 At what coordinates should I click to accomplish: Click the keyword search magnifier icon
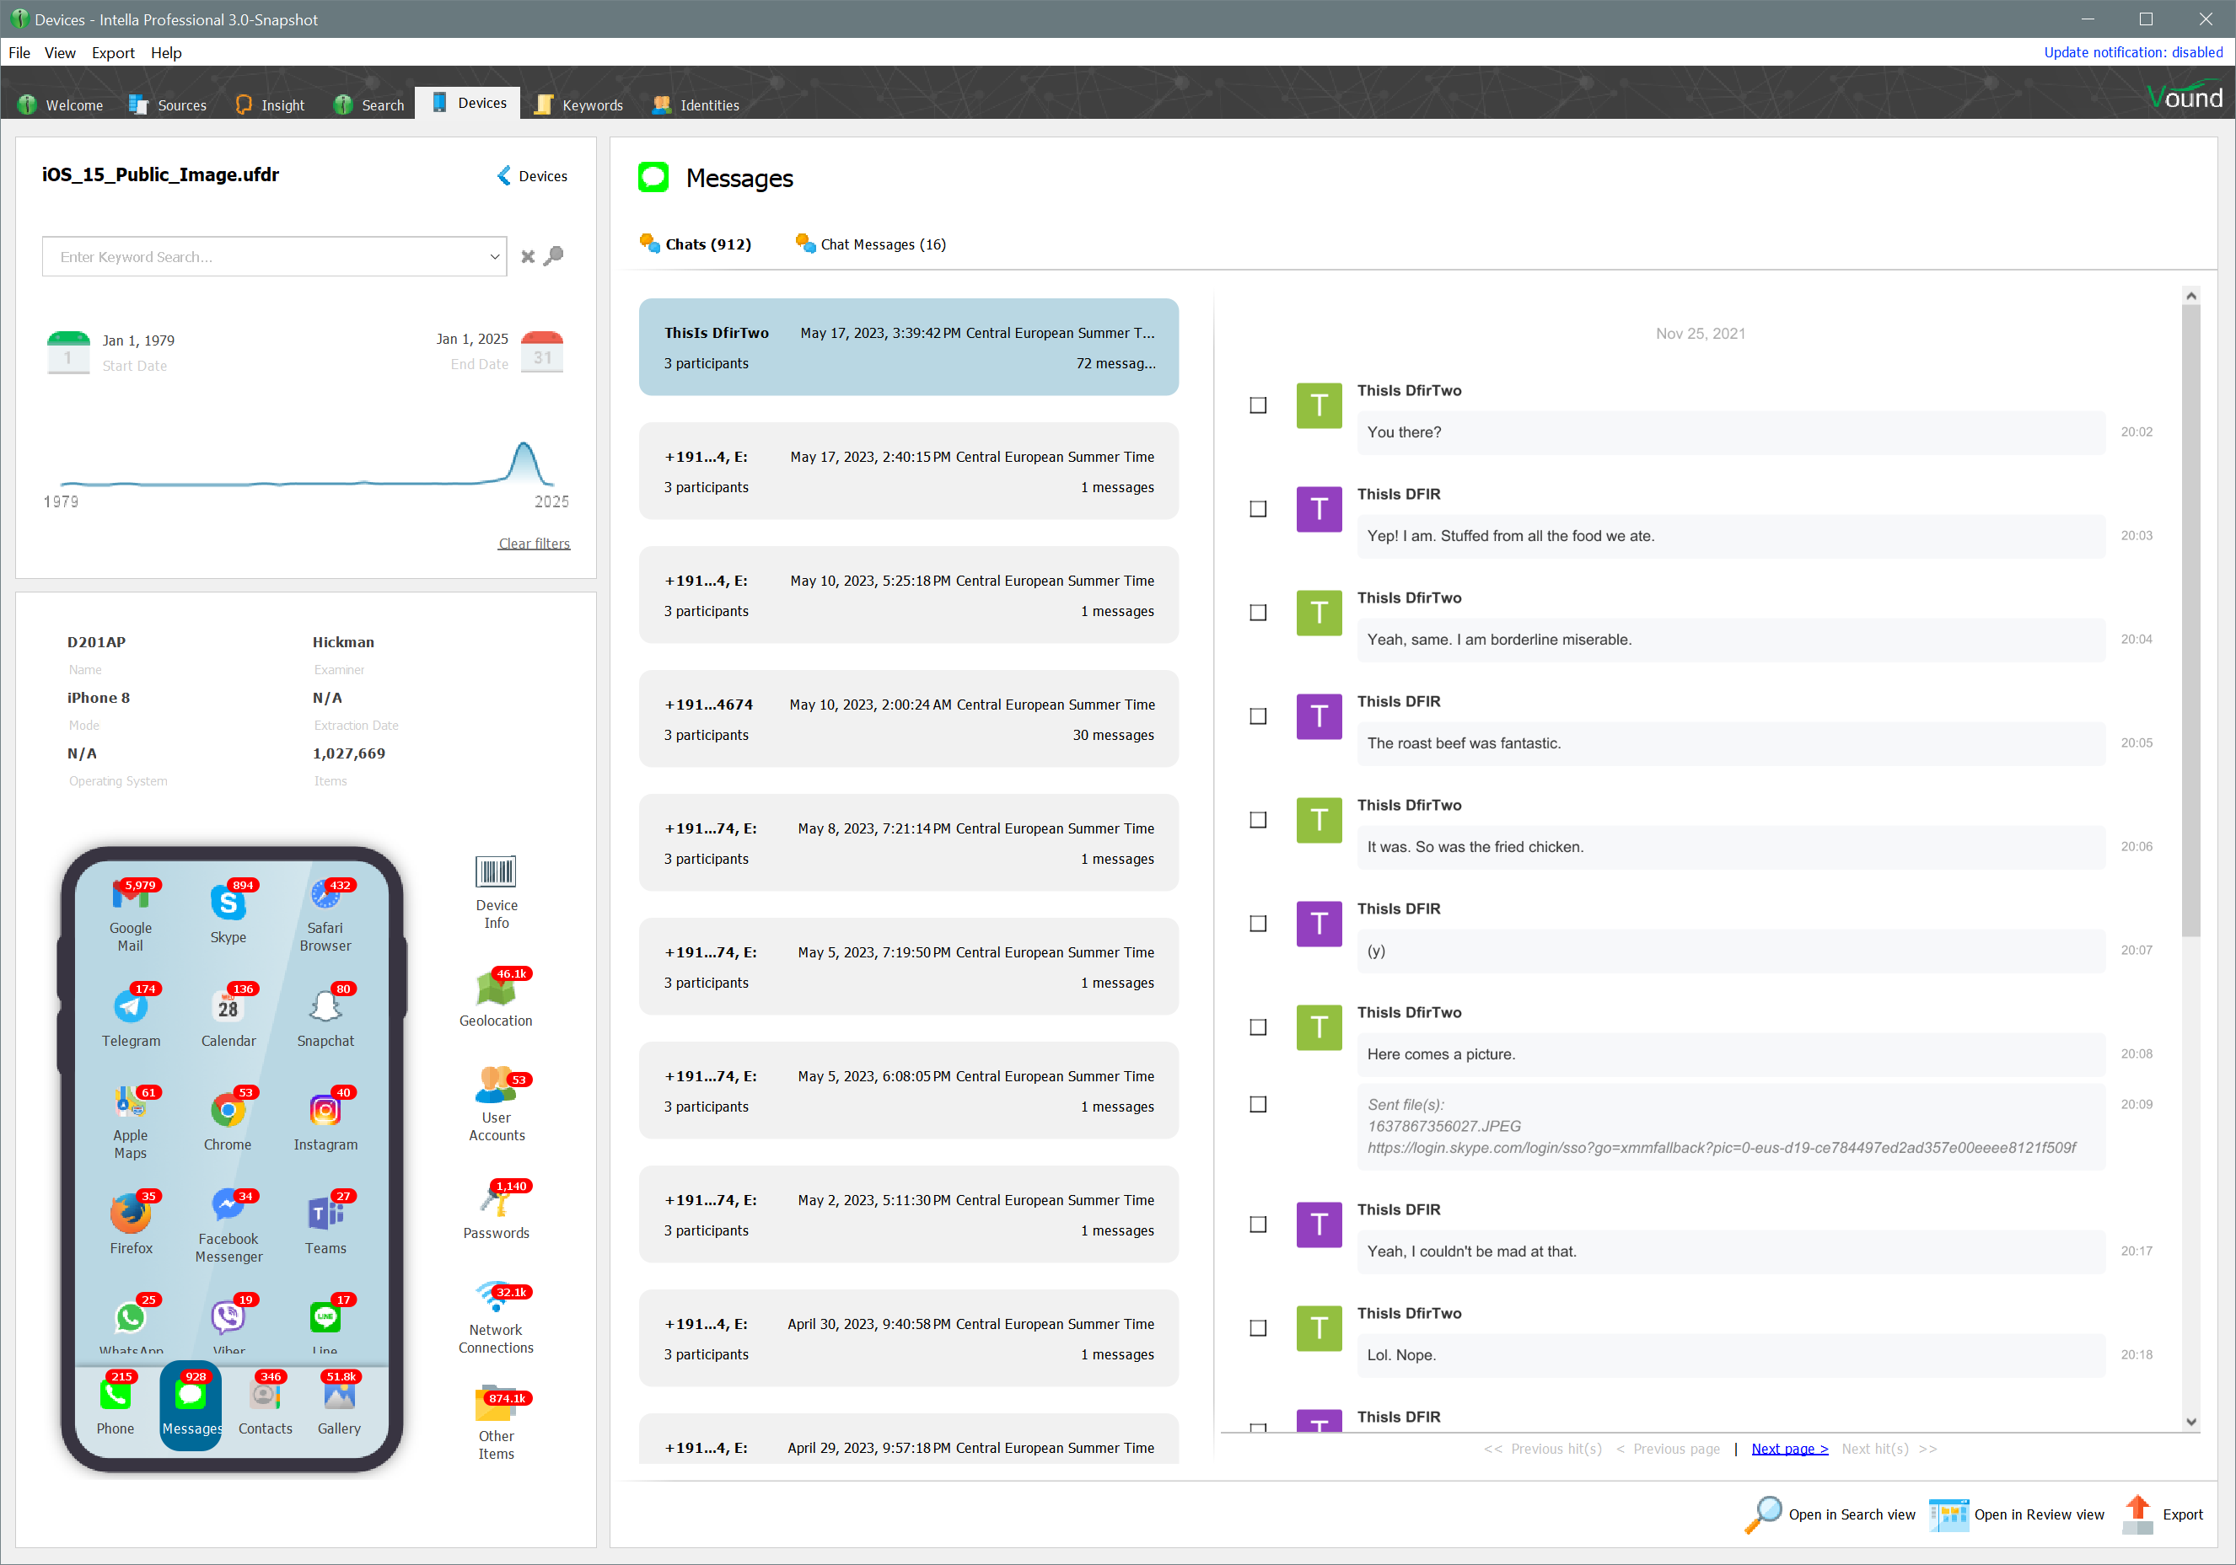[554, 256]
